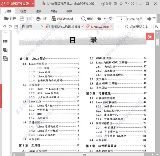Open the settings gear in title bar
The width and height of the screenshot is (160, 156).
(121, 4)
